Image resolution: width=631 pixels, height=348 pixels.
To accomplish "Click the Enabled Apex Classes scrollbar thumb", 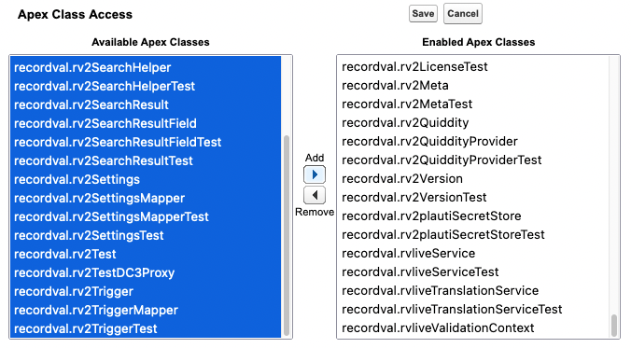I will tap(614, 325).
